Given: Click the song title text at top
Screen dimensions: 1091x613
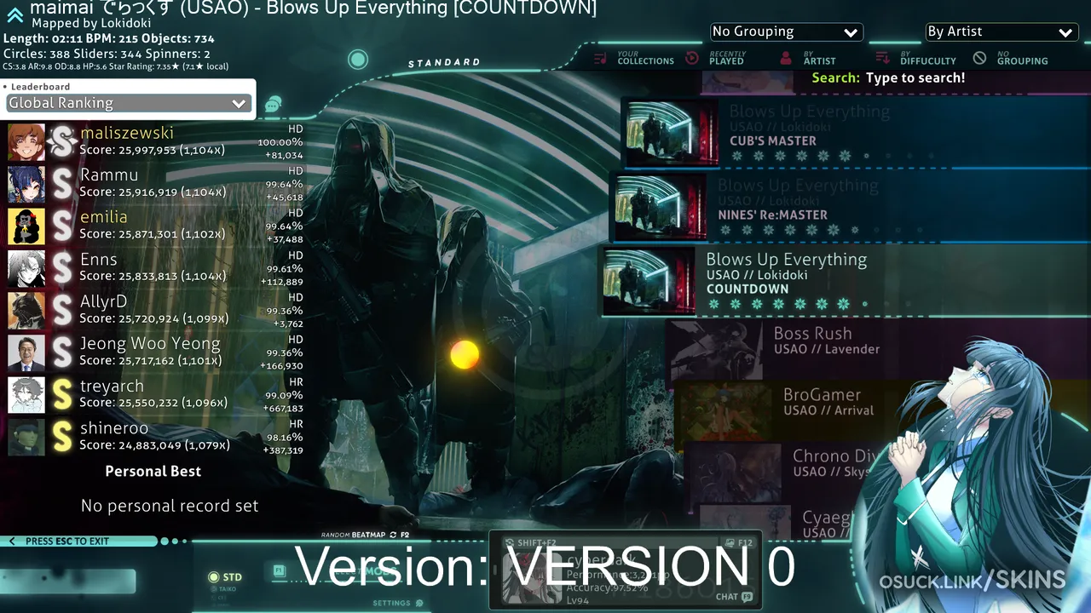Looking at the screenshot, I should [314, 9].
